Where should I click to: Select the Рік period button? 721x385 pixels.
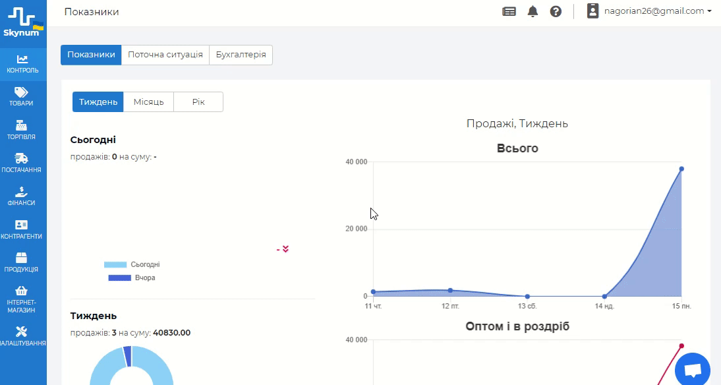coord(198,102)
